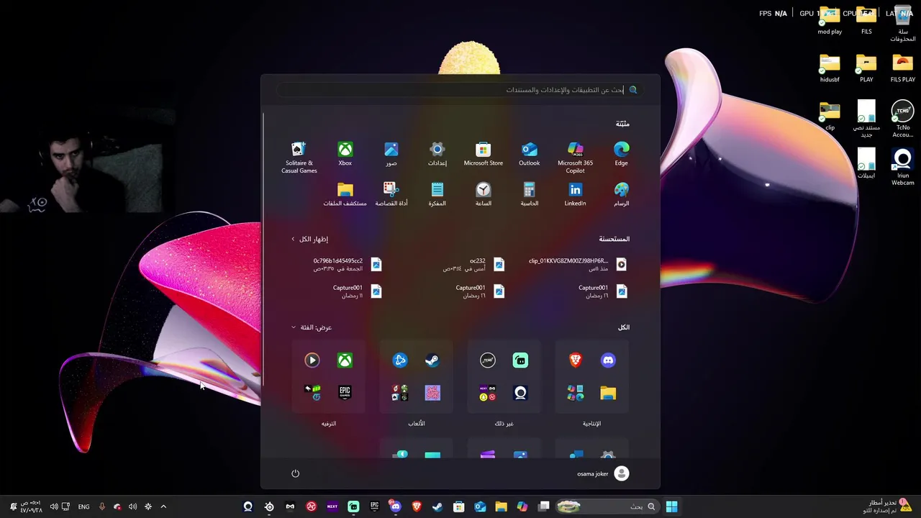Open NZXT CAM from the taskbar
This screenshot has width=921, height=518.
(332, 506)
